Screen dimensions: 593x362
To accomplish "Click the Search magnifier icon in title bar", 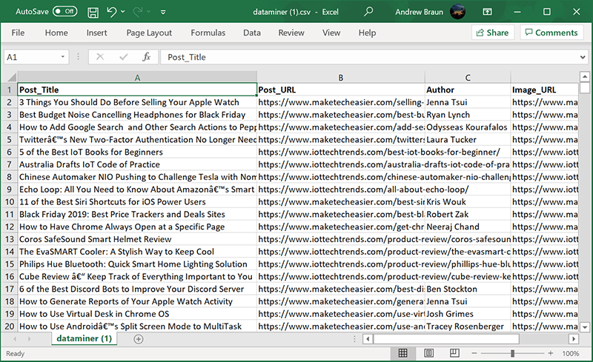I will point(368,11).
